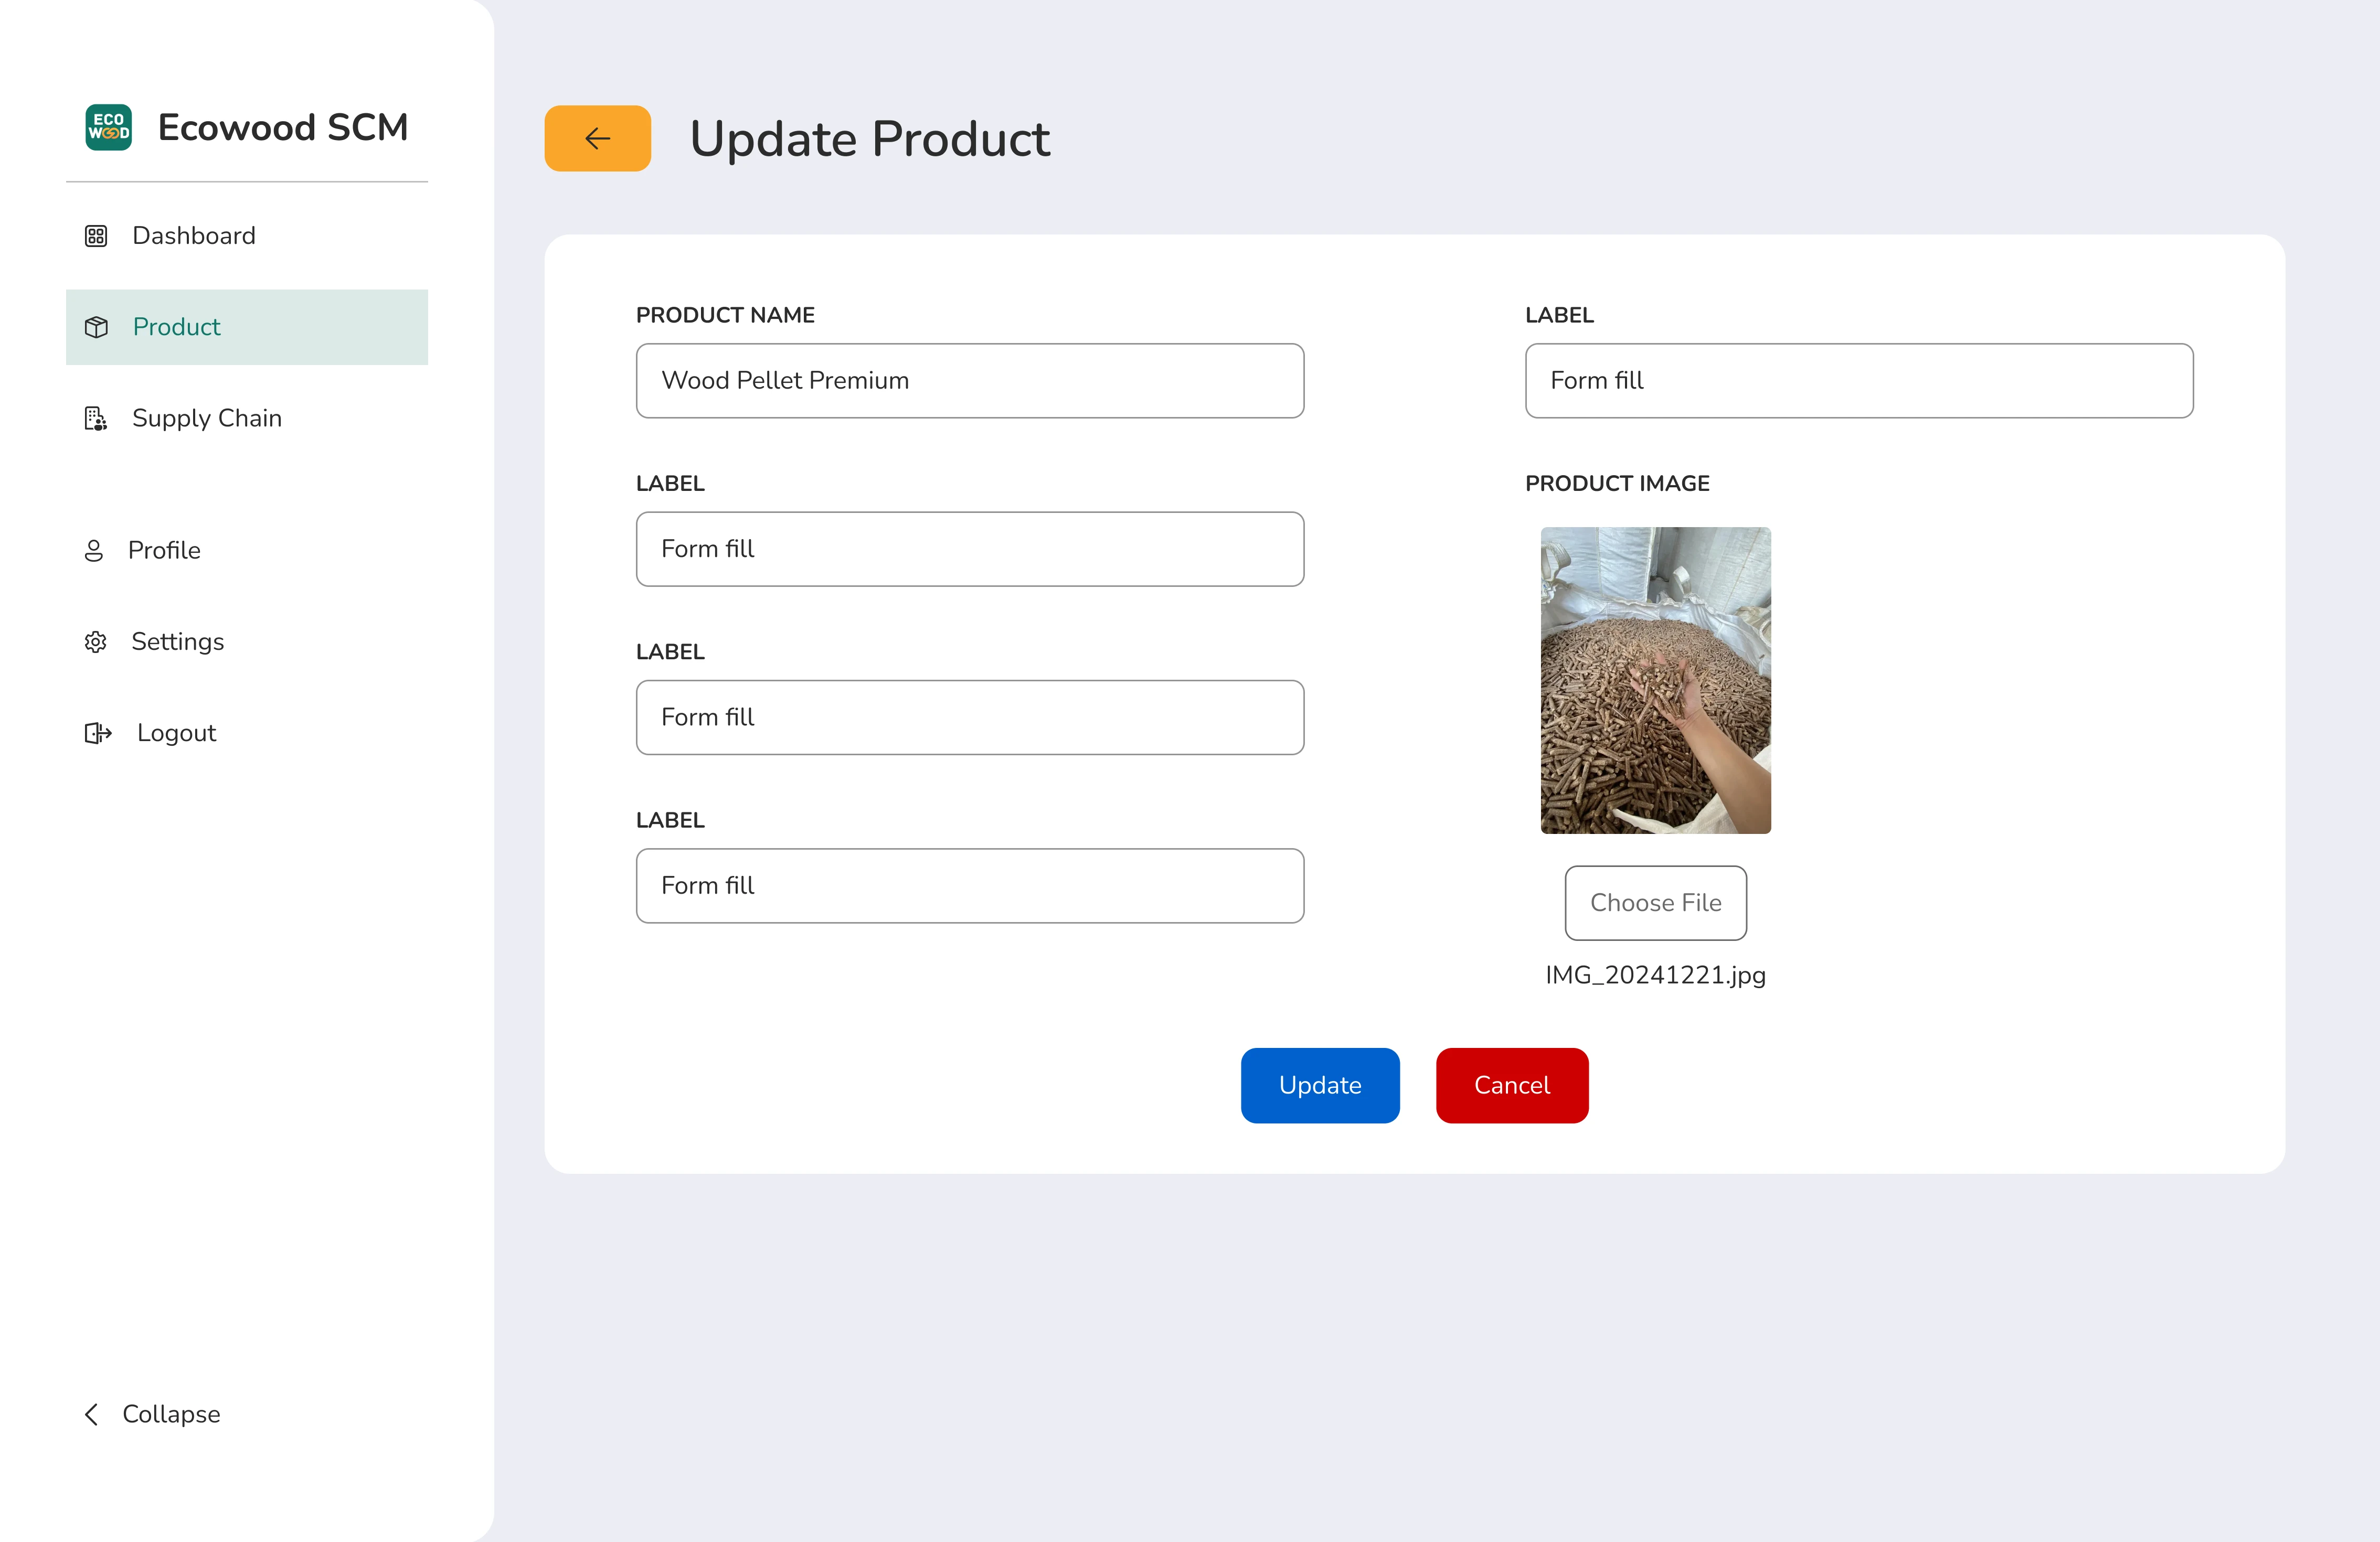Click the Dashboard grid icon
2380x1542 pixels.
click(x=96, y=236)
